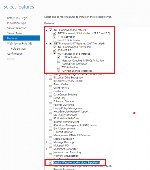Select ASP.NET 4.7 label
The width and height of the screenshot is (150, 170).
[x=64, y=50]
